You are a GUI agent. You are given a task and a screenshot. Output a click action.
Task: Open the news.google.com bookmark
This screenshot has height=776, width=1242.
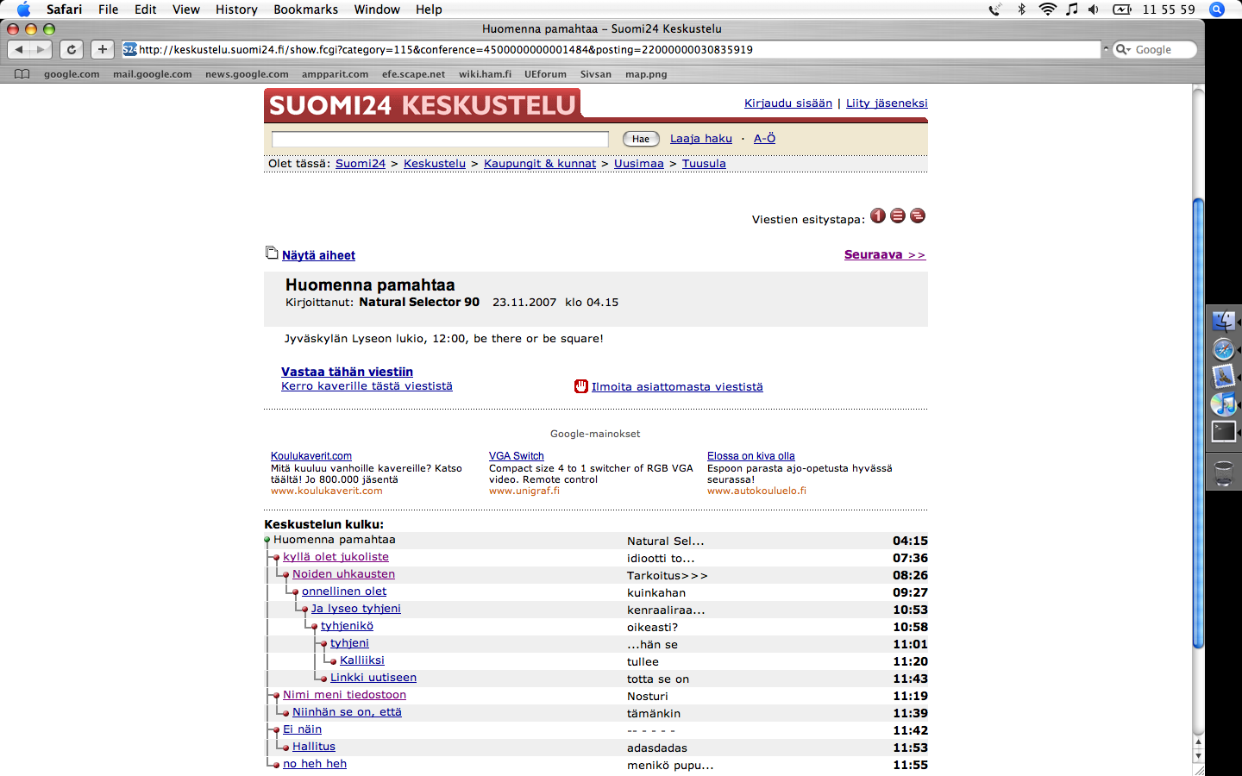pyautogui.click(x=247, y=74)
